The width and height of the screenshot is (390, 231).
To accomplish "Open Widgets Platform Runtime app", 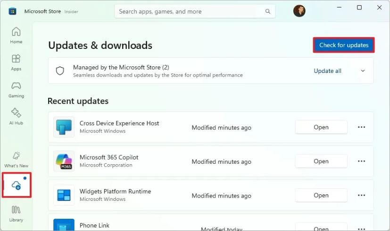I will [x=321, y=195].
